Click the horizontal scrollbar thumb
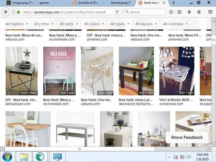The width and height of the screenshot is (216, 162). pos(79,149)
